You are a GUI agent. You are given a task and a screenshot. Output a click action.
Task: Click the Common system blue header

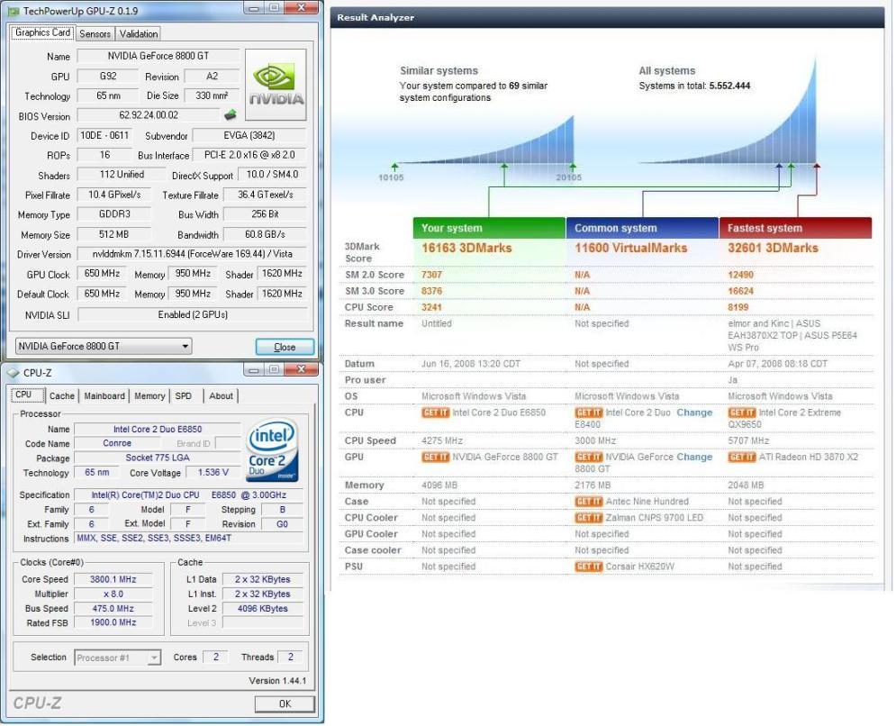pos(642,228)
